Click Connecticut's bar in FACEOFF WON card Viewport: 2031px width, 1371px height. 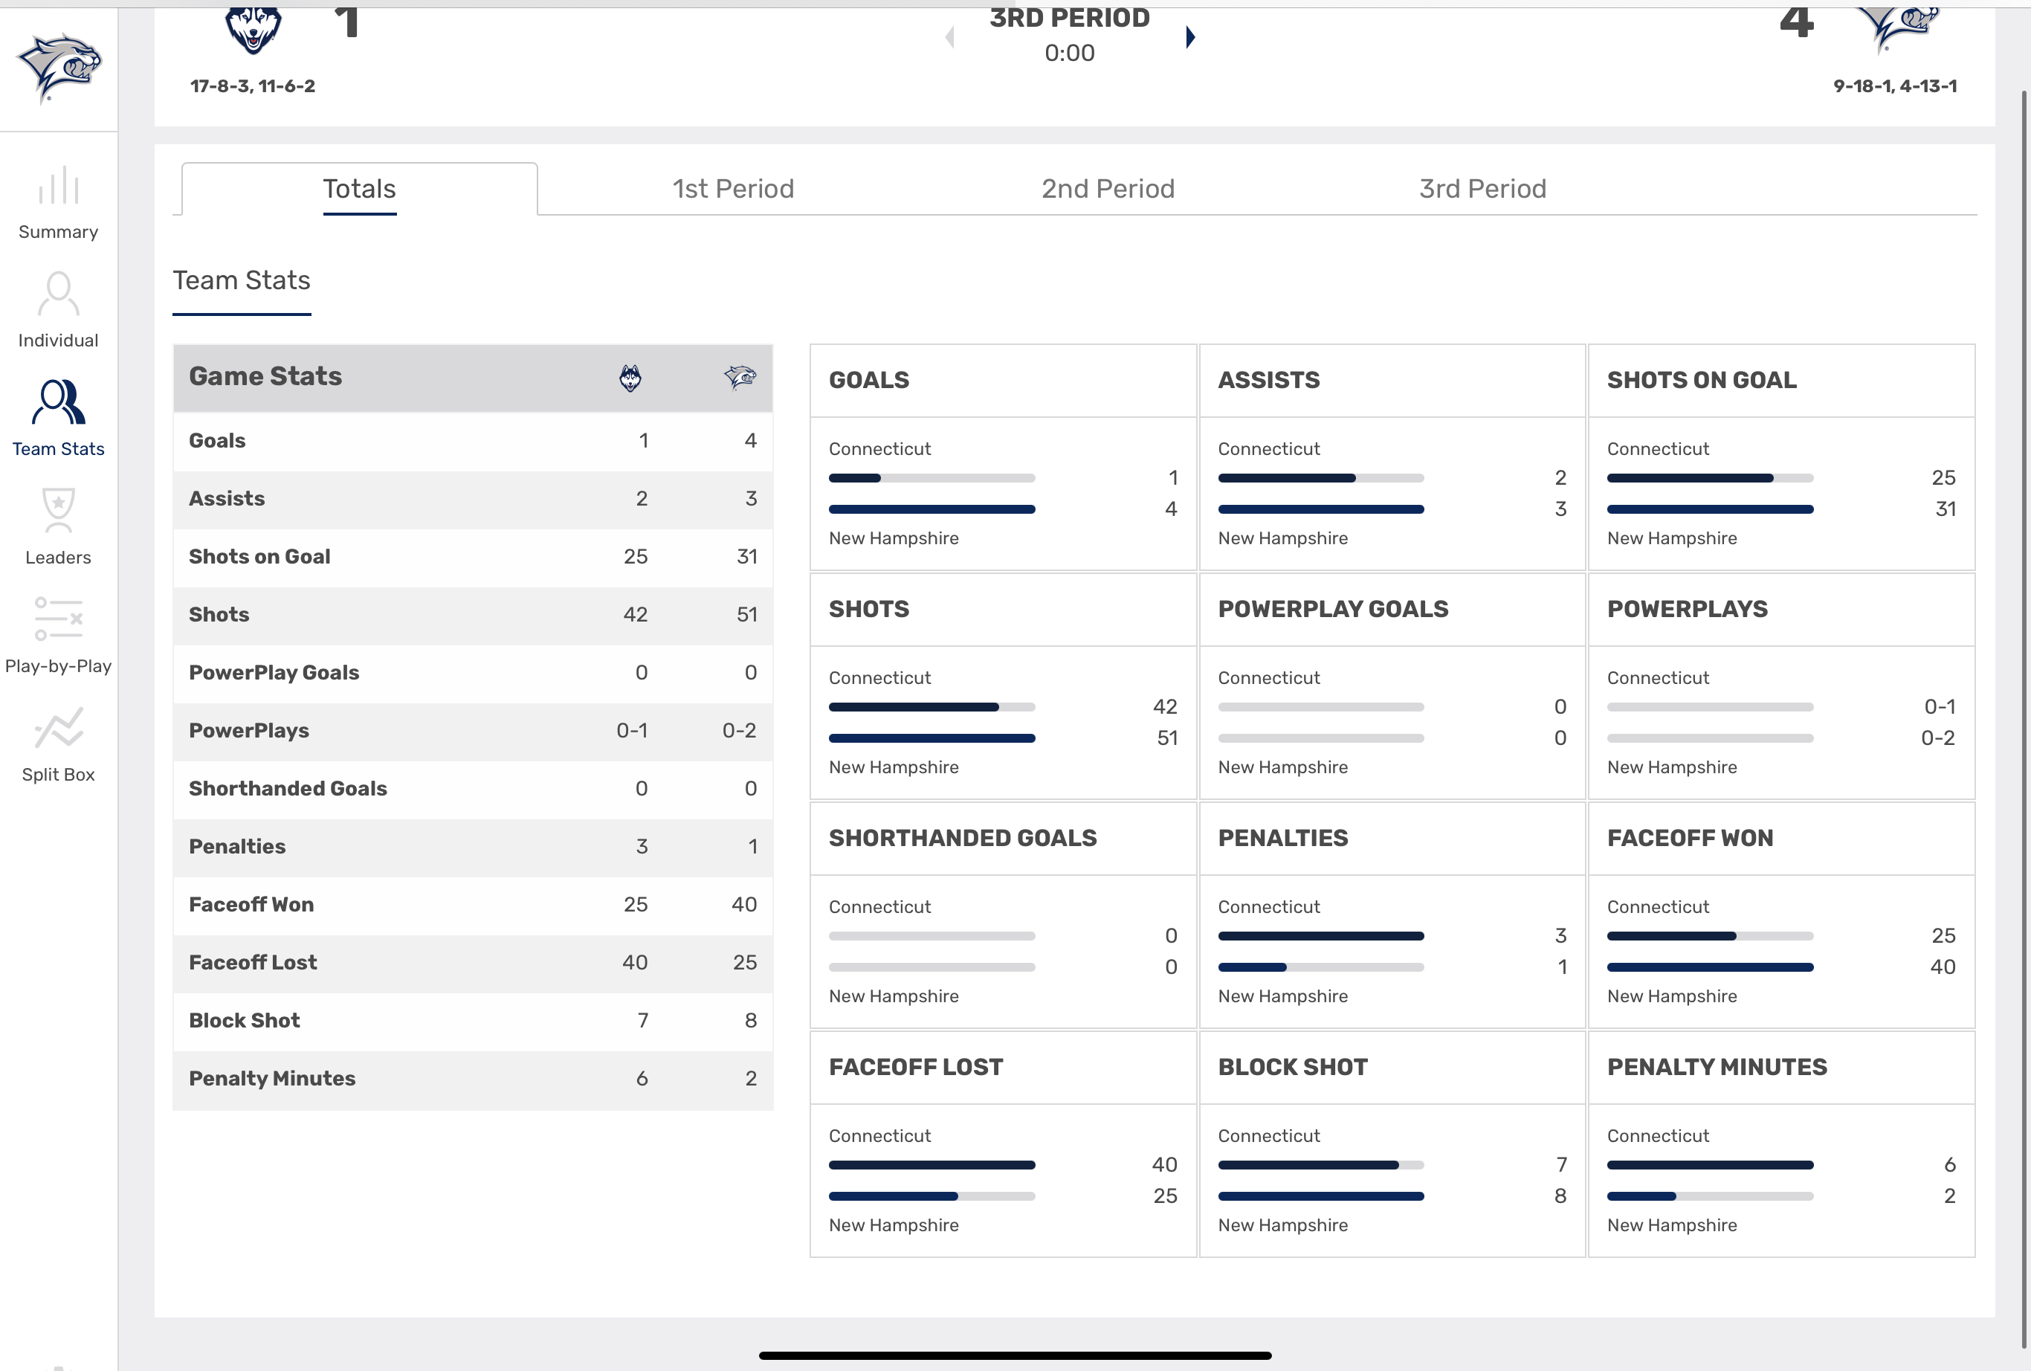(1711, 936)
